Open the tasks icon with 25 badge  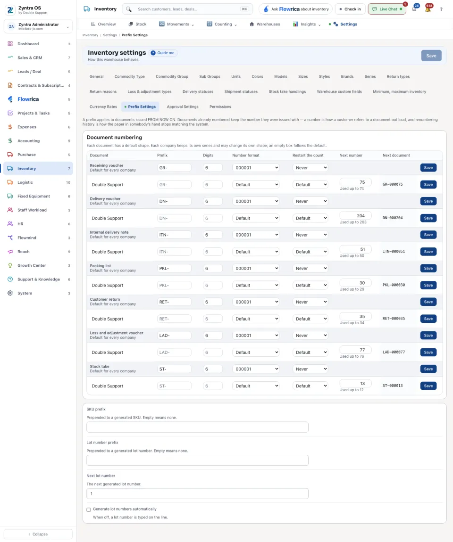[x=414, y=9]
